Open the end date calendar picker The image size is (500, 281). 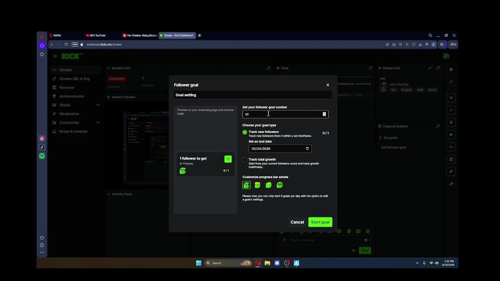coord(307,149)
